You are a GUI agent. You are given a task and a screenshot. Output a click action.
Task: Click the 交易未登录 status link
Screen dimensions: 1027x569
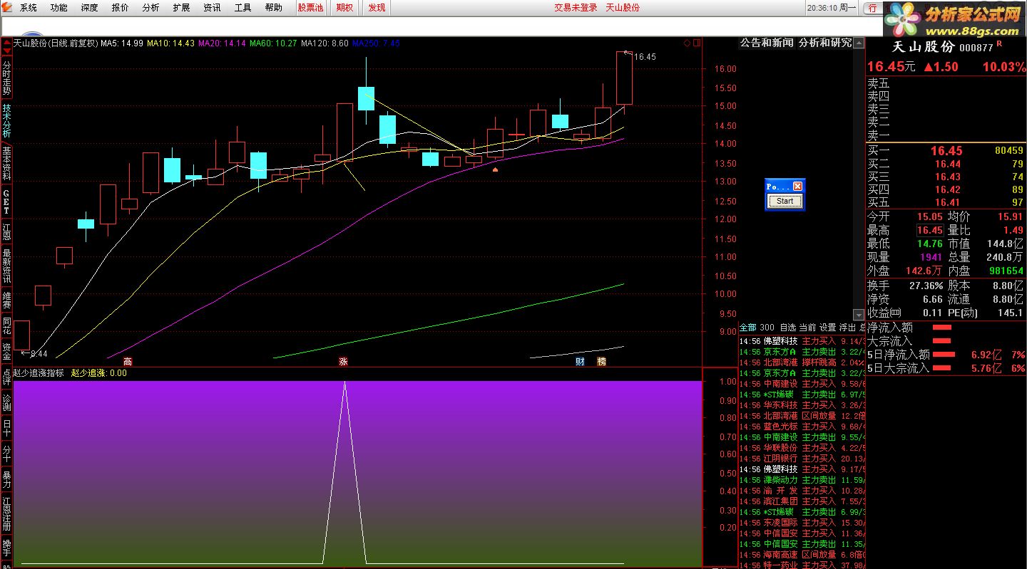(576, 8)
